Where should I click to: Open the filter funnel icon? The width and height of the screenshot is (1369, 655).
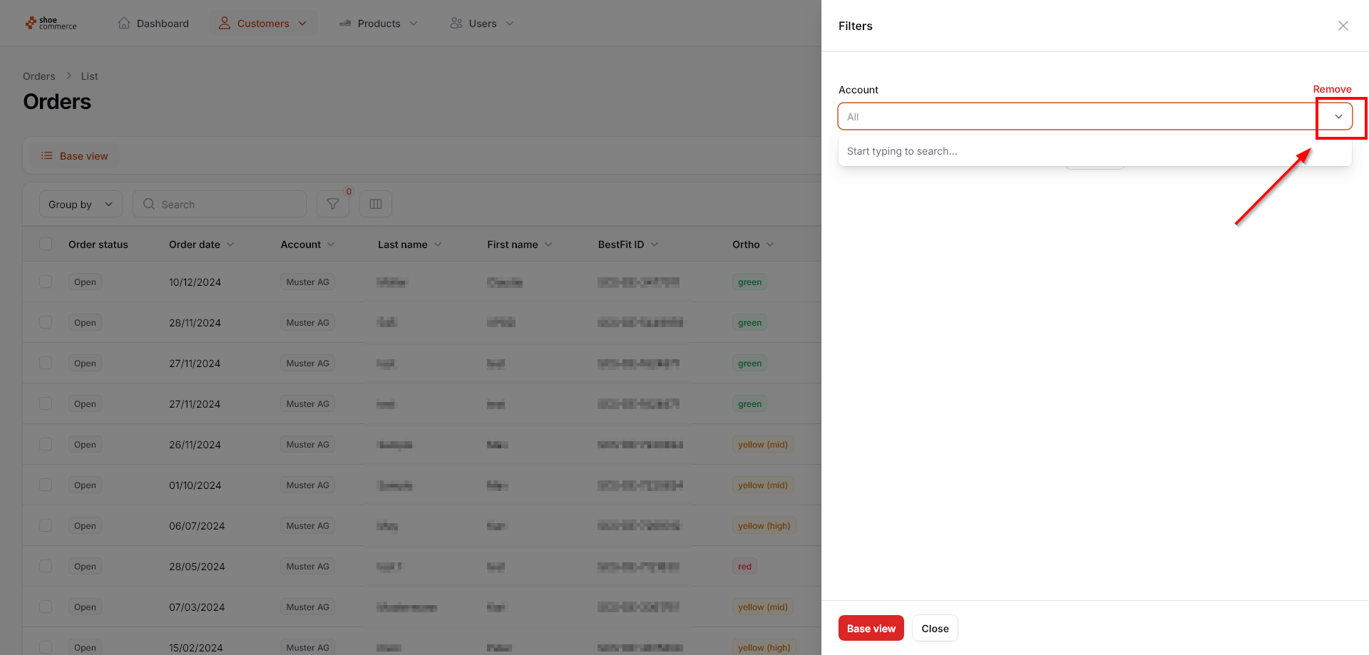tap(333, 204)
